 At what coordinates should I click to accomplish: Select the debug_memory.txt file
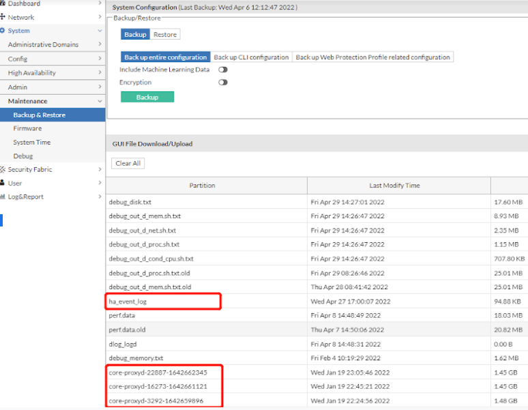[136, 358]
